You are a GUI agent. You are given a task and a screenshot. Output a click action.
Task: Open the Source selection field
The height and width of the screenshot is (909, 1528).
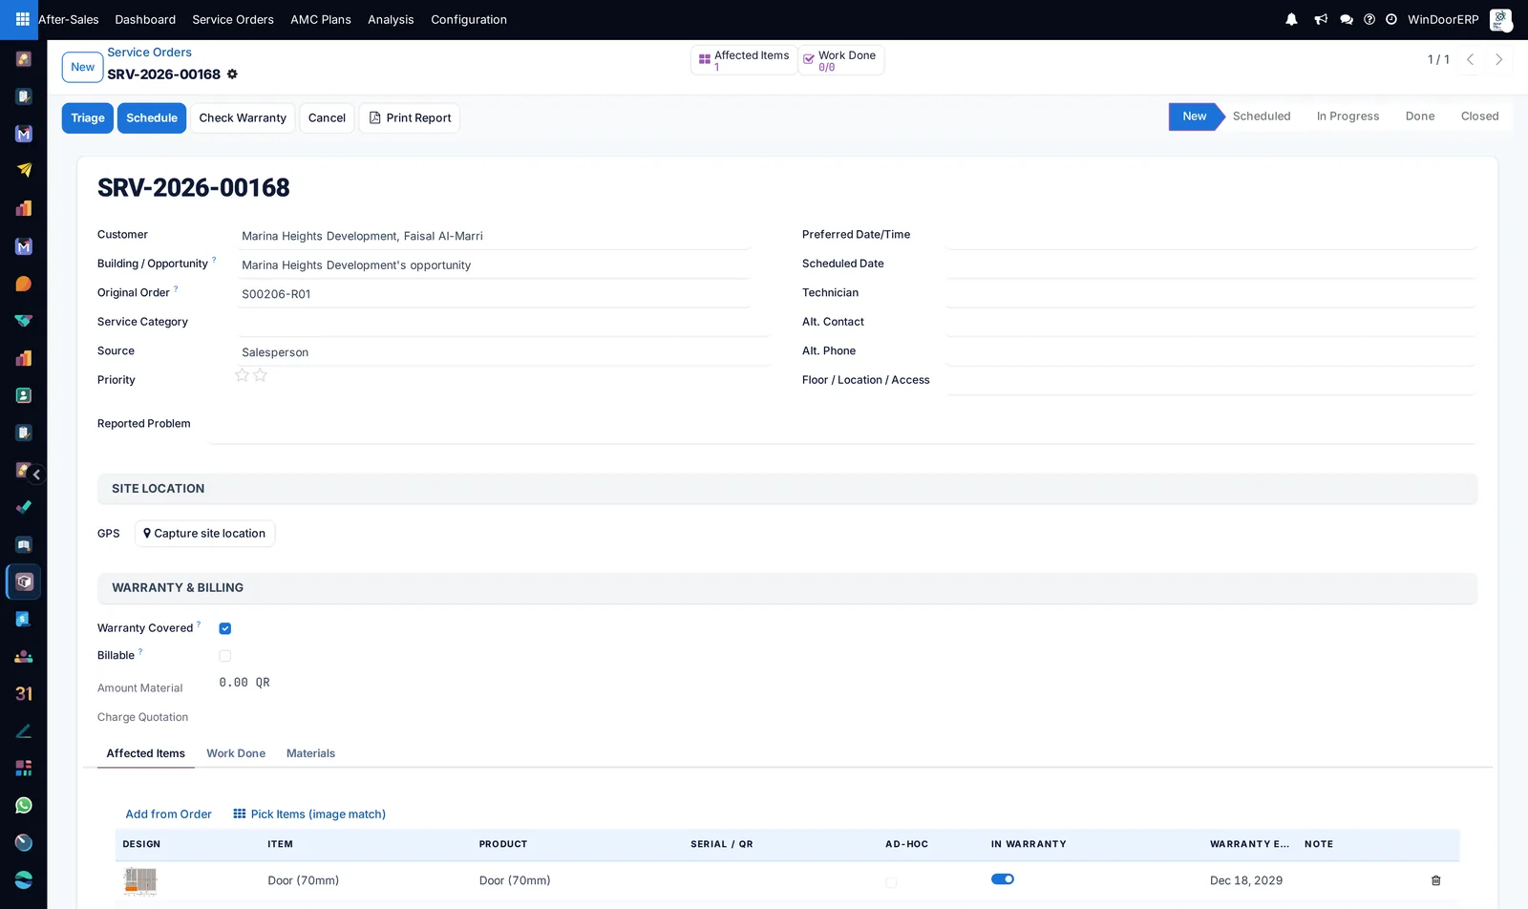coord(504,352)
